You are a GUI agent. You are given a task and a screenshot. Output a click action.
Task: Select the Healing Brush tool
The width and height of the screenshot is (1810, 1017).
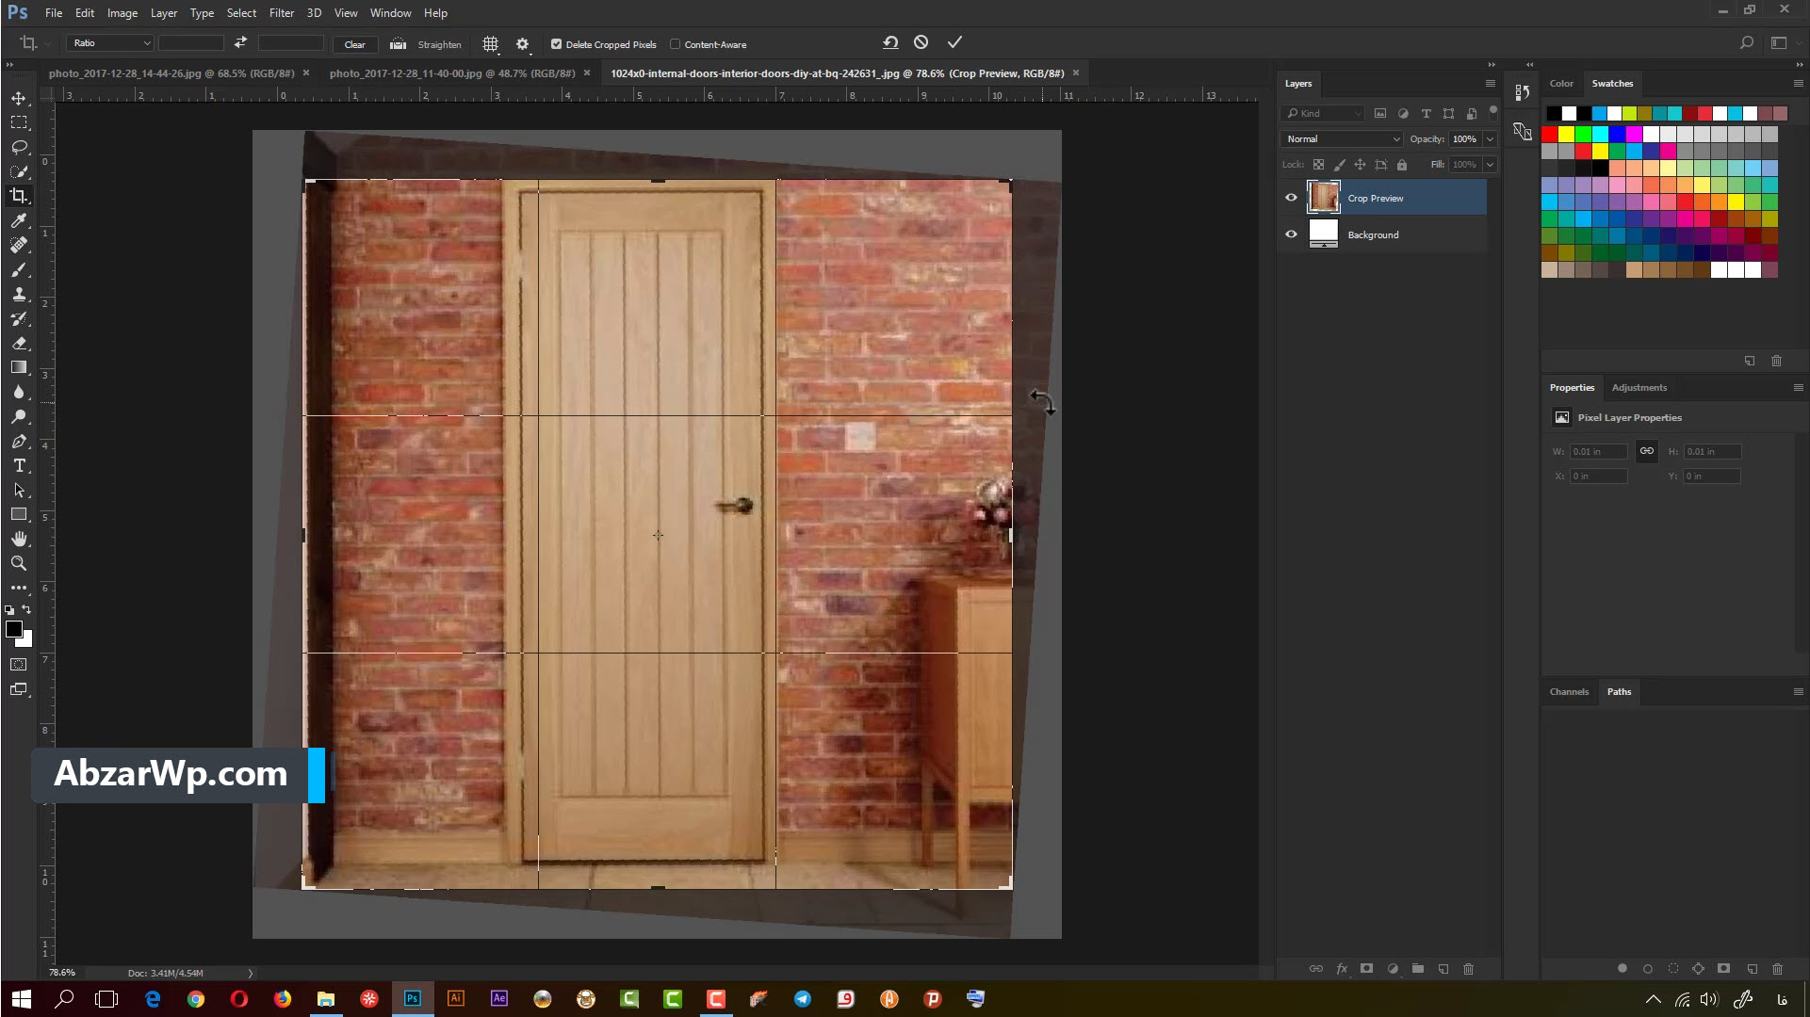[x=19, y=245]
